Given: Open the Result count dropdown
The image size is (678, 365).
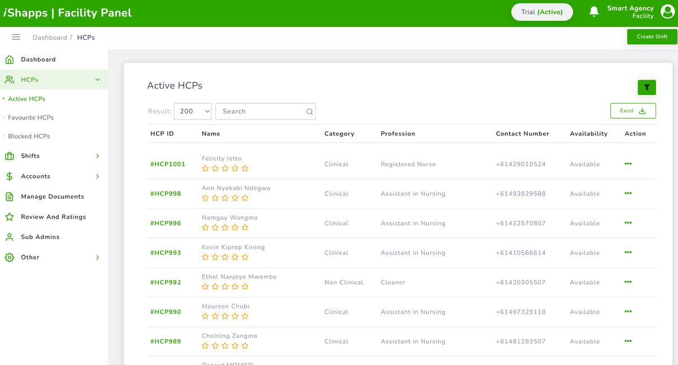Looking at the screenshot, I should [x=193, y=111].
